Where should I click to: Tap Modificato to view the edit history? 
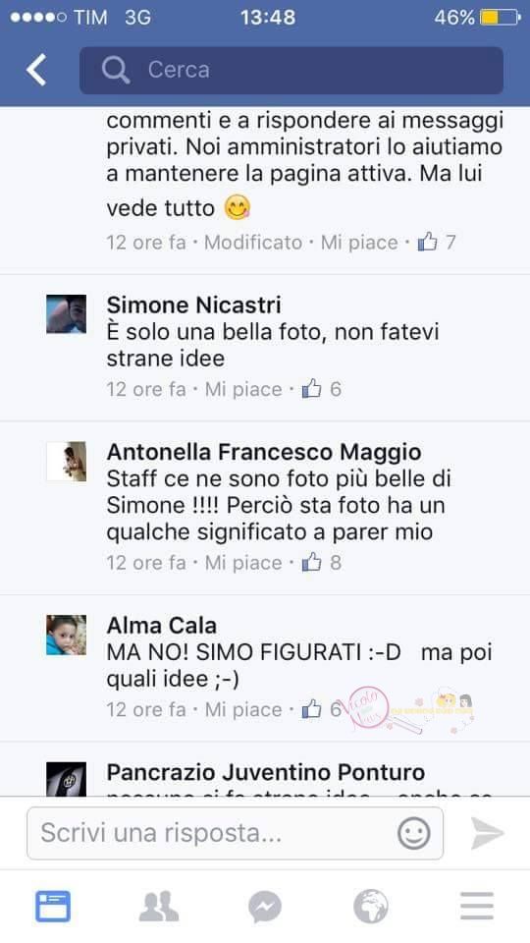(x=253, y=243)
